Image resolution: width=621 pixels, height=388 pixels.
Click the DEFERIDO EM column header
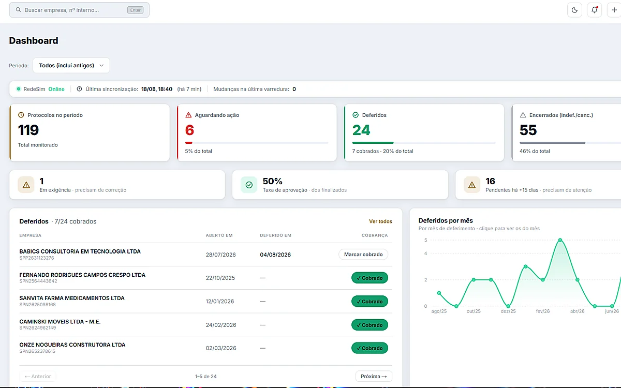[x=276, y=235]
